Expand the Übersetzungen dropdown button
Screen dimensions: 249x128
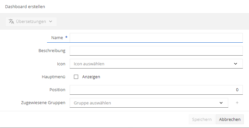pos(31,21)
